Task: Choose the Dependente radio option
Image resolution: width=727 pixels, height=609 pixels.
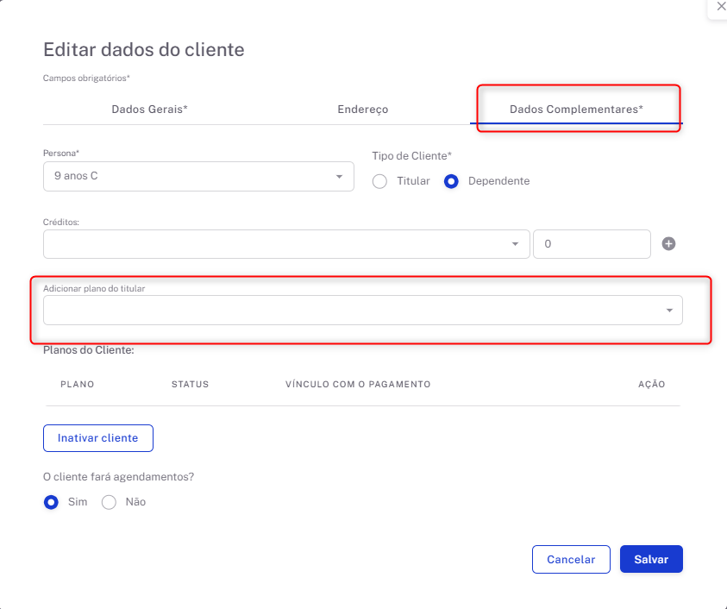Action: point(451,181)
